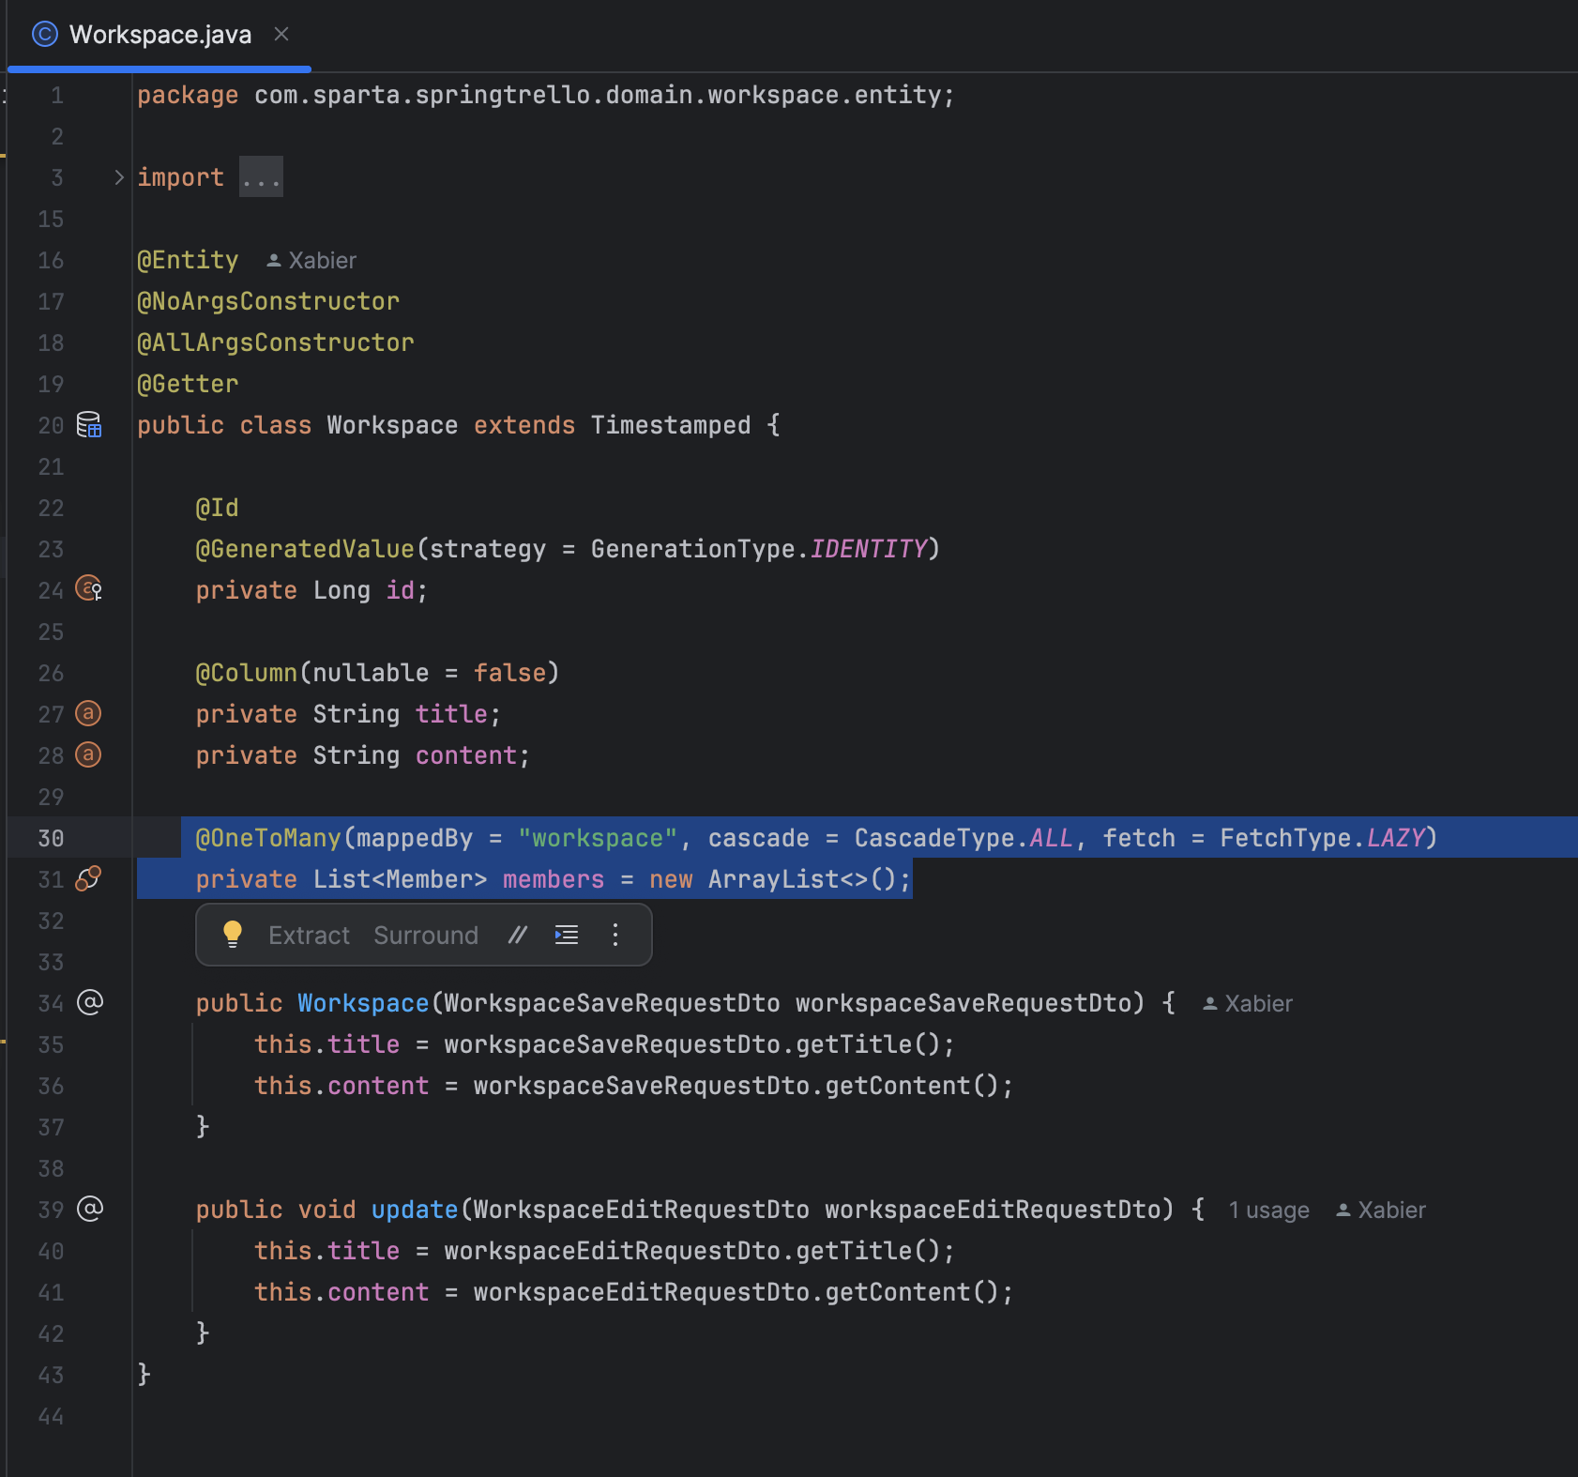This screenshot has width=1578, height=1477.
Task: Click the reformat code icon in the floating toolbar
Action: tap(567, 935)
